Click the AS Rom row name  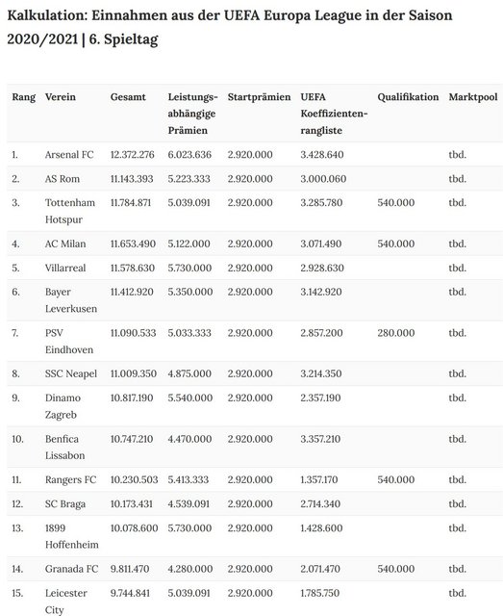(x=63, y=179)
